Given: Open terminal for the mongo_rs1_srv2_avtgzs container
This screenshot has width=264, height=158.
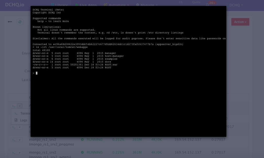Looking at the screenshot, I should (14, 153).
